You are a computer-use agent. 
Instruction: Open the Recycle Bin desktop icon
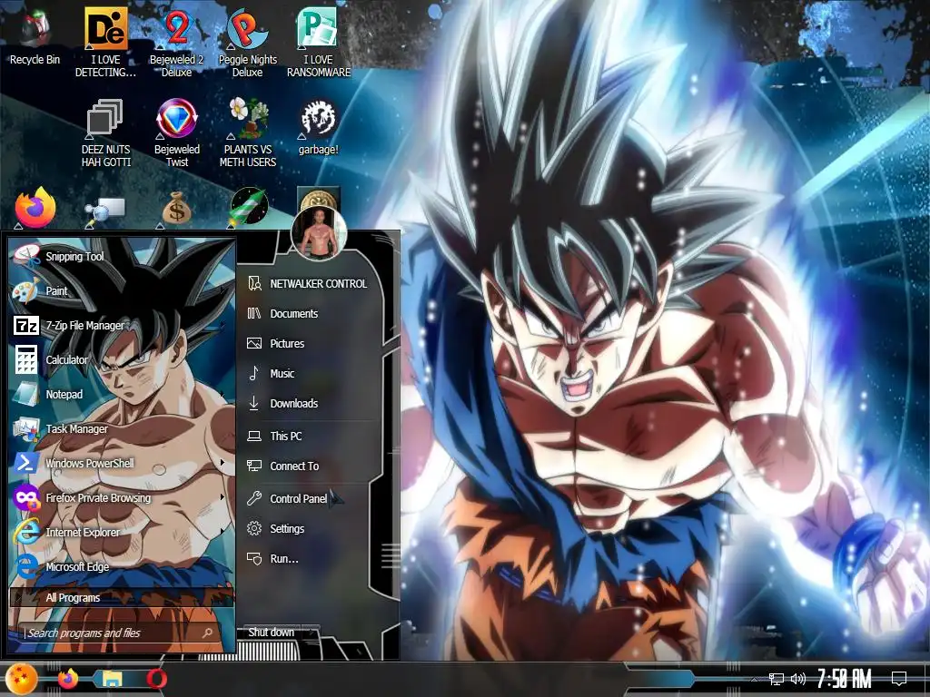35,36
